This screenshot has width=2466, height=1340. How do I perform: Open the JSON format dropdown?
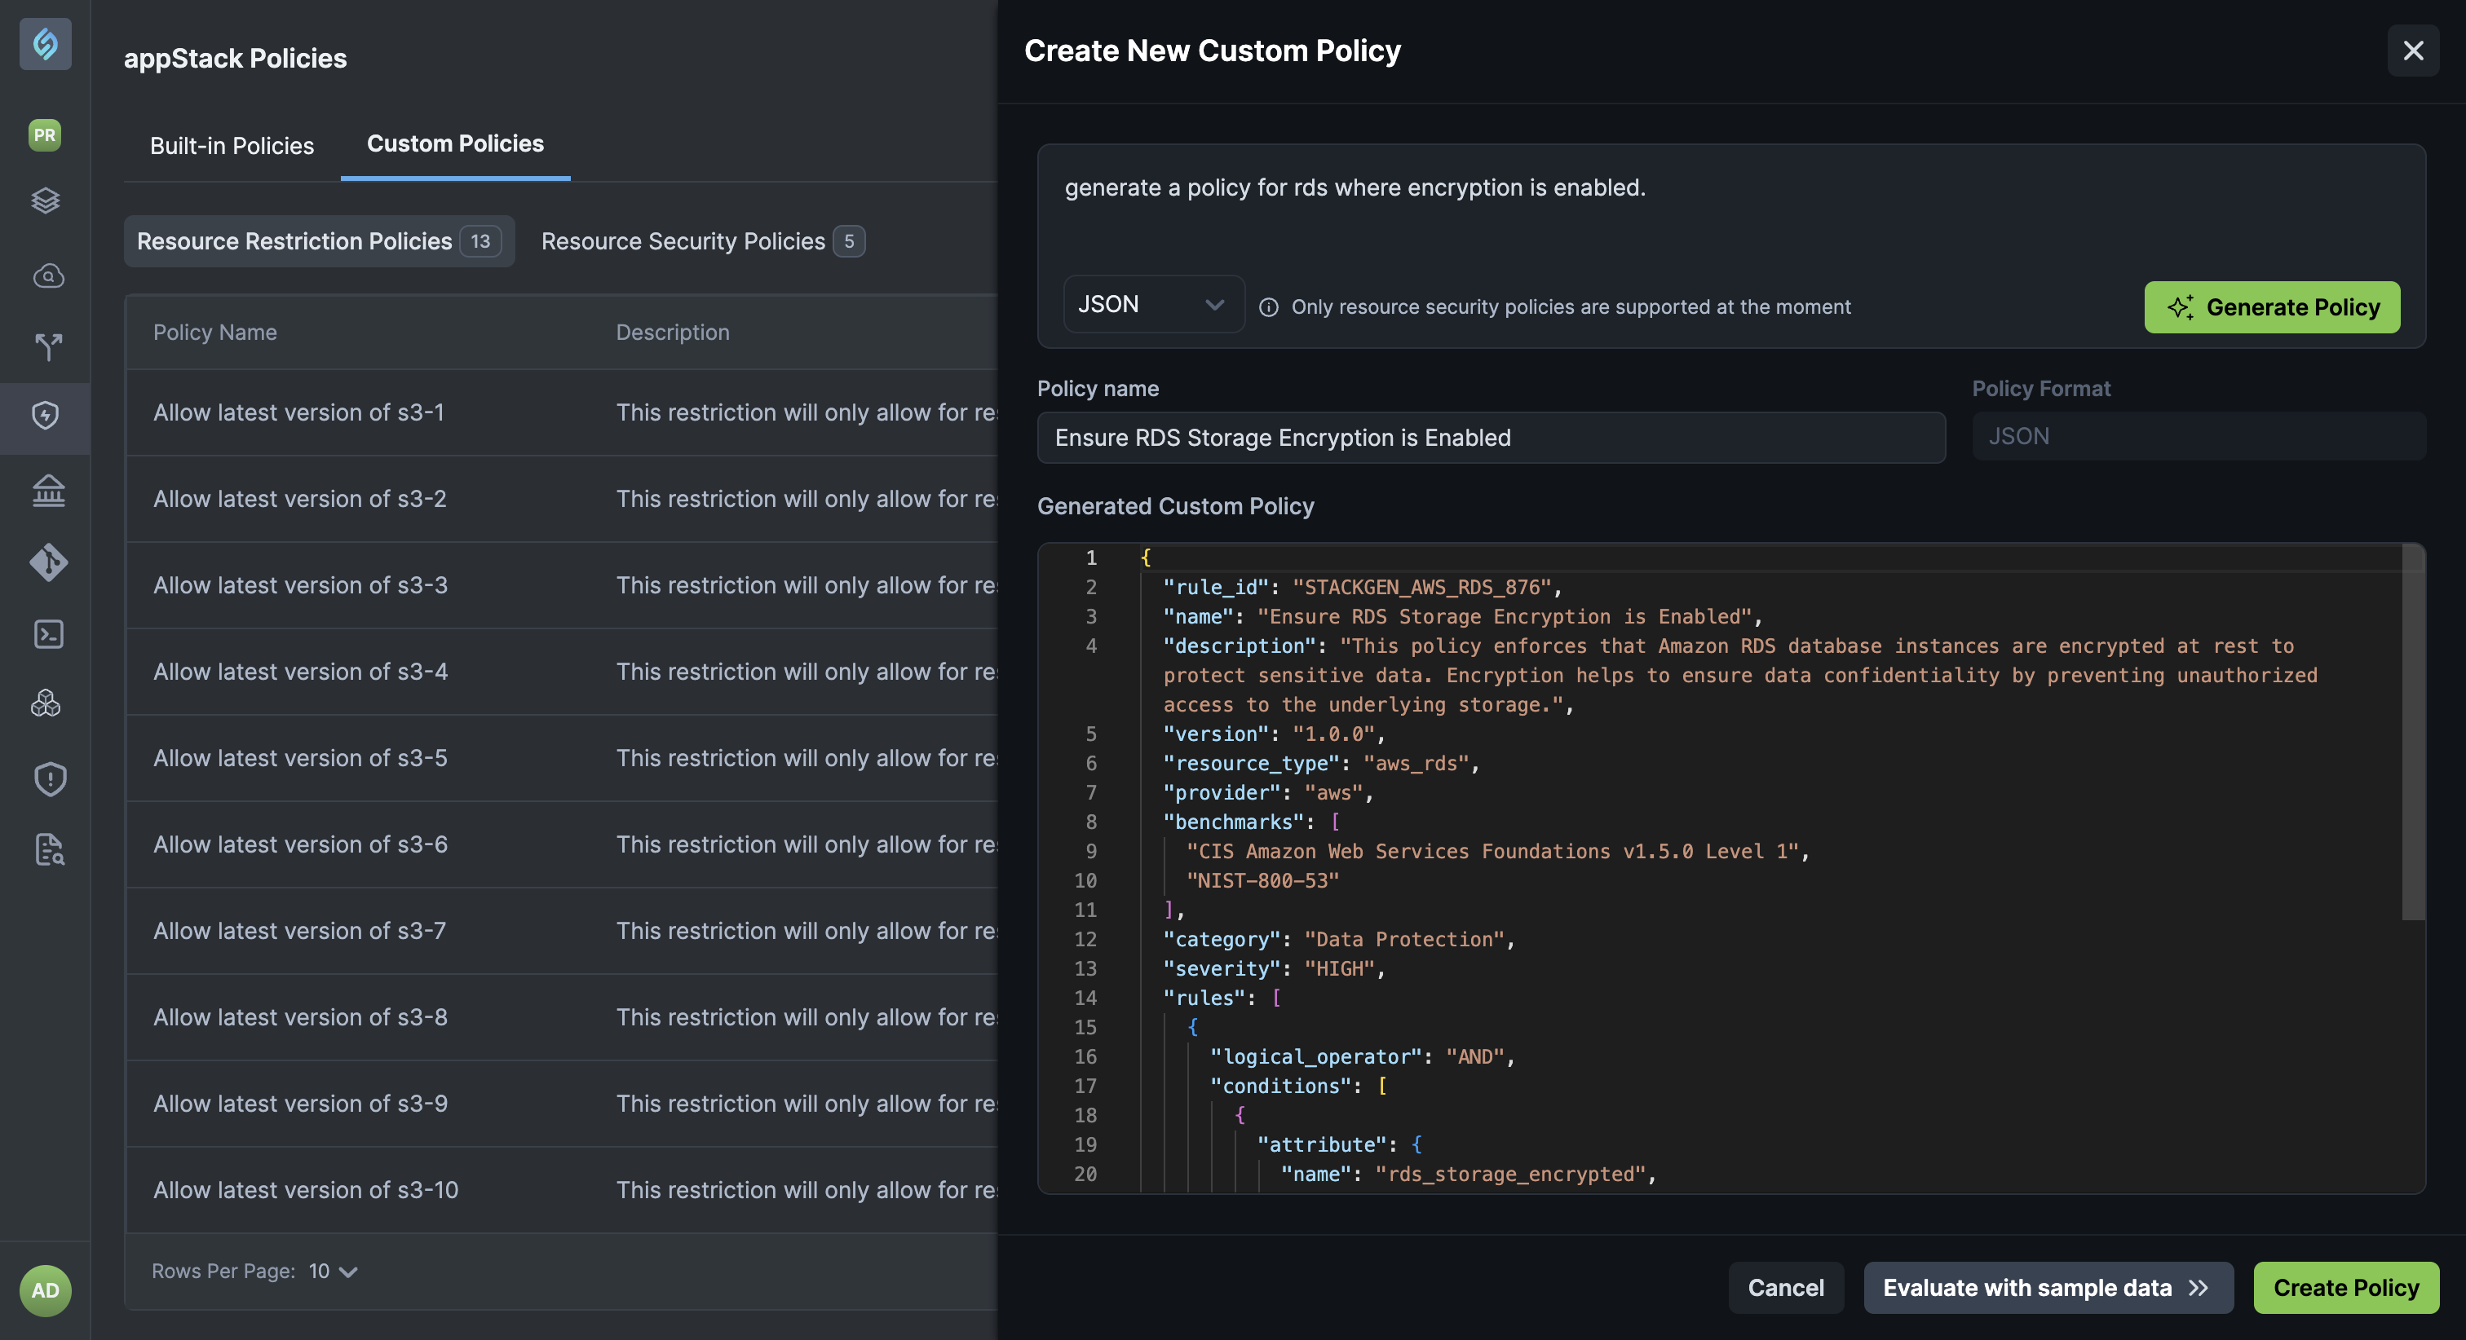click(x=1152, y=304)
